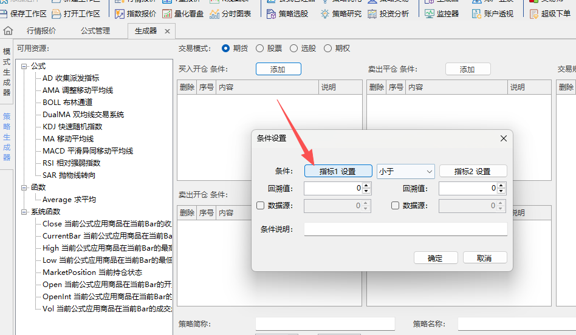Screen dimensions: 576x335
Task: Select the 股票 trading mode radio button
Action: (x=260, y=49)
